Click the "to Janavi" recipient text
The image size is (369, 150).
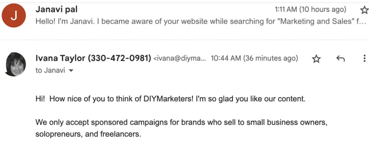[50, 70]
